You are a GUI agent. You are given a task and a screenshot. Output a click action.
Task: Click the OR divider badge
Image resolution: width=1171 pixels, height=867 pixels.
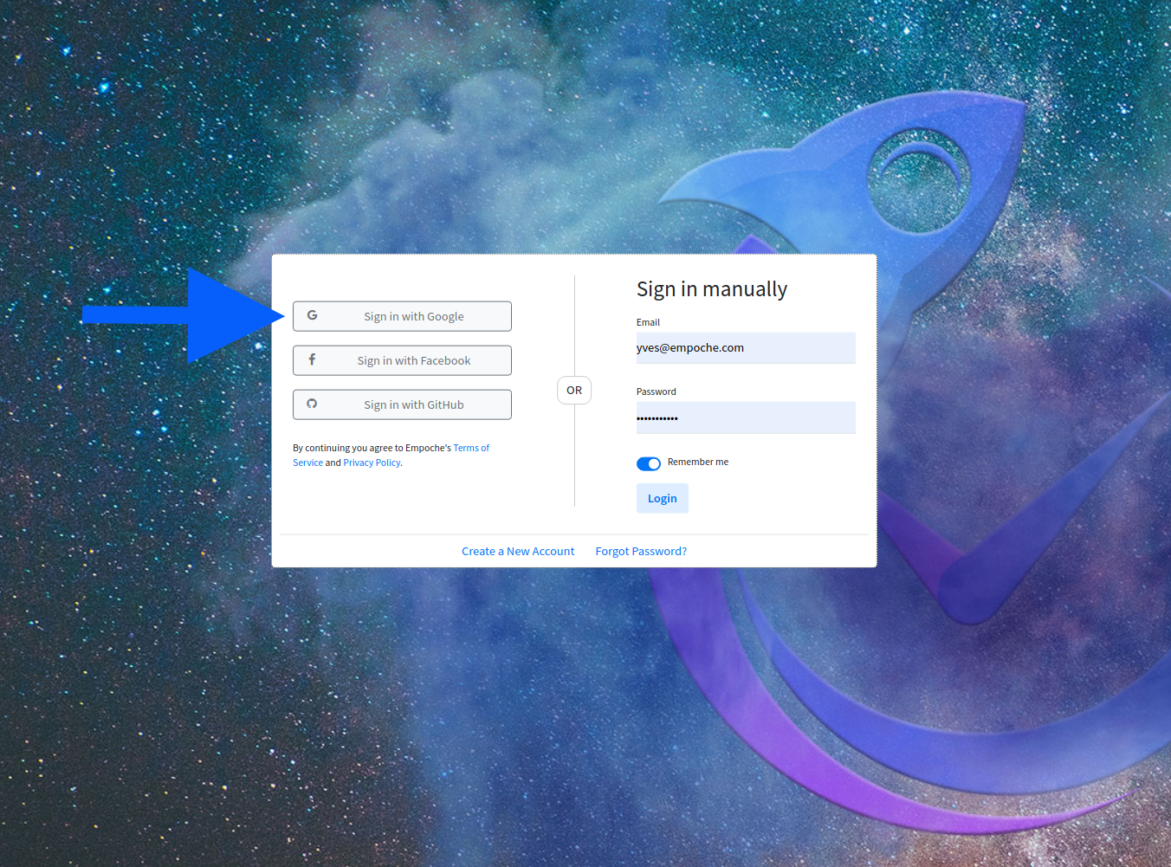click(574, 391)
